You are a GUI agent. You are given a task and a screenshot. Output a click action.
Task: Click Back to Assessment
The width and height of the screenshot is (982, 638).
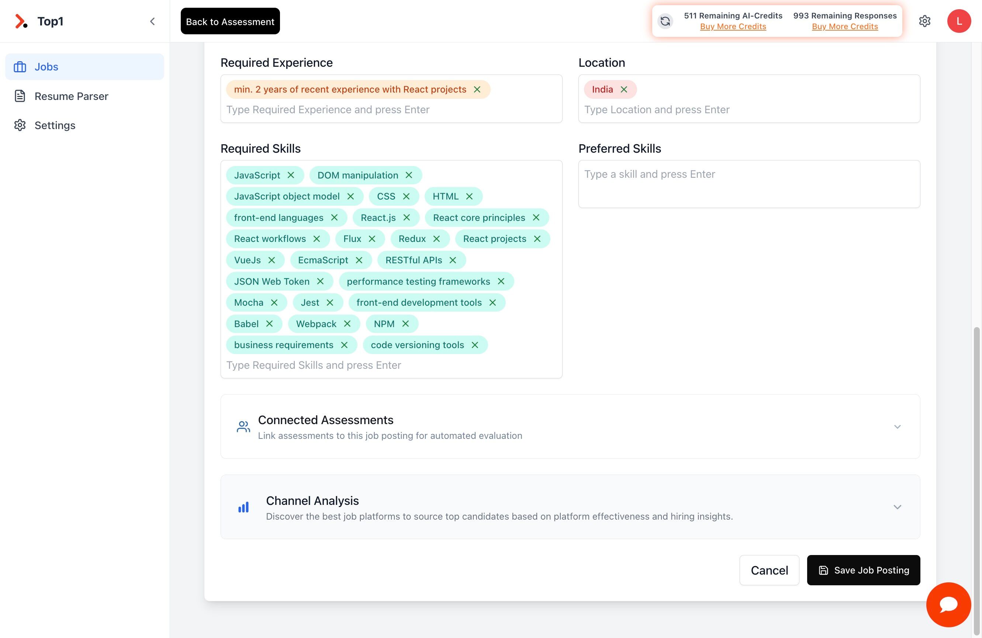pyautogui.click(x=230, y=21)
